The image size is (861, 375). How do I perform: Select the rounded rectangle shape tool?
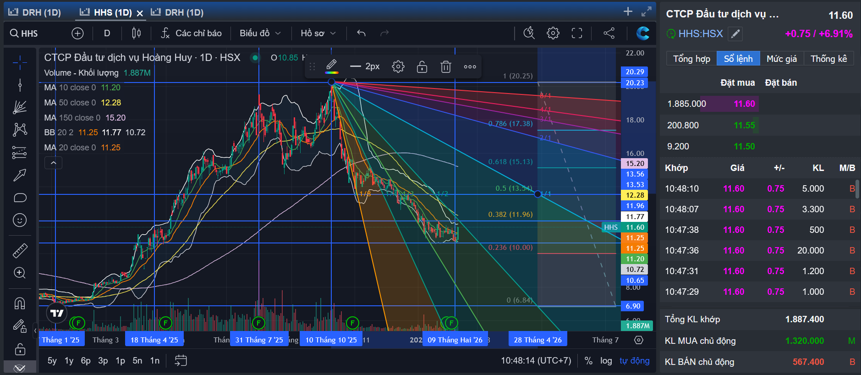[20, 198]
